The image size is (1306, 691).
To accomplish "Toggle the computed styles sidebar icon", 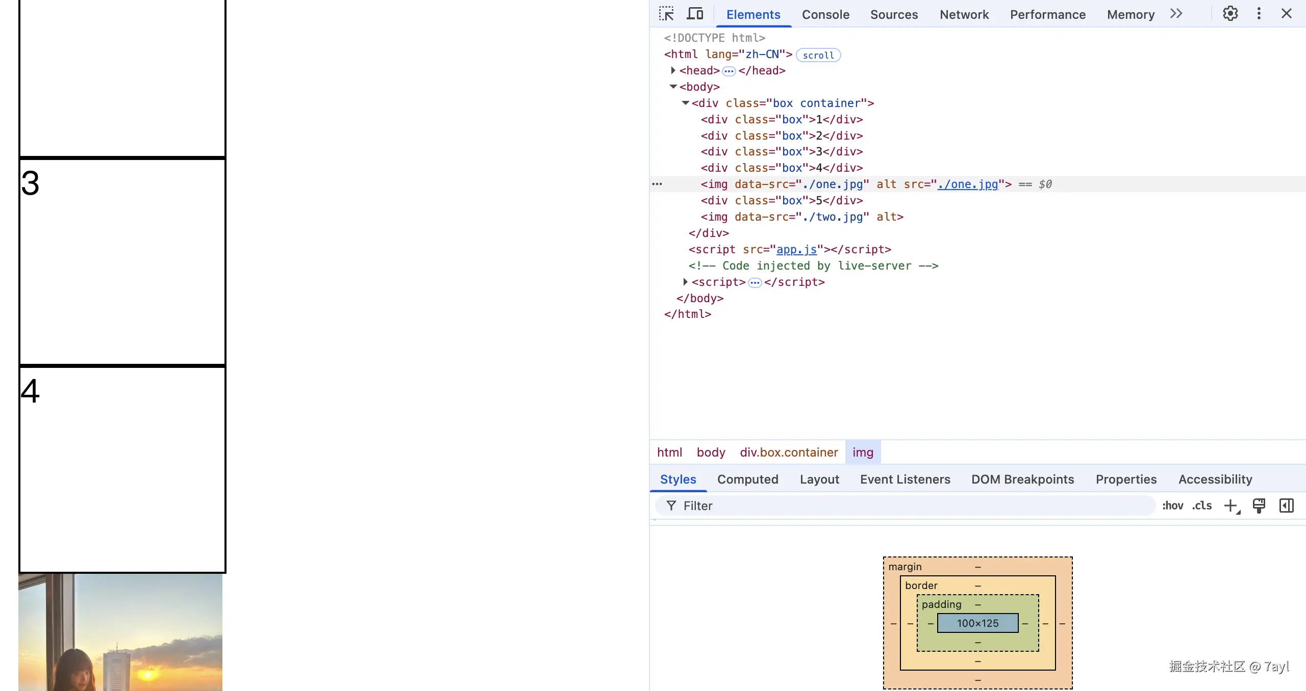I will coord(1286,506).
